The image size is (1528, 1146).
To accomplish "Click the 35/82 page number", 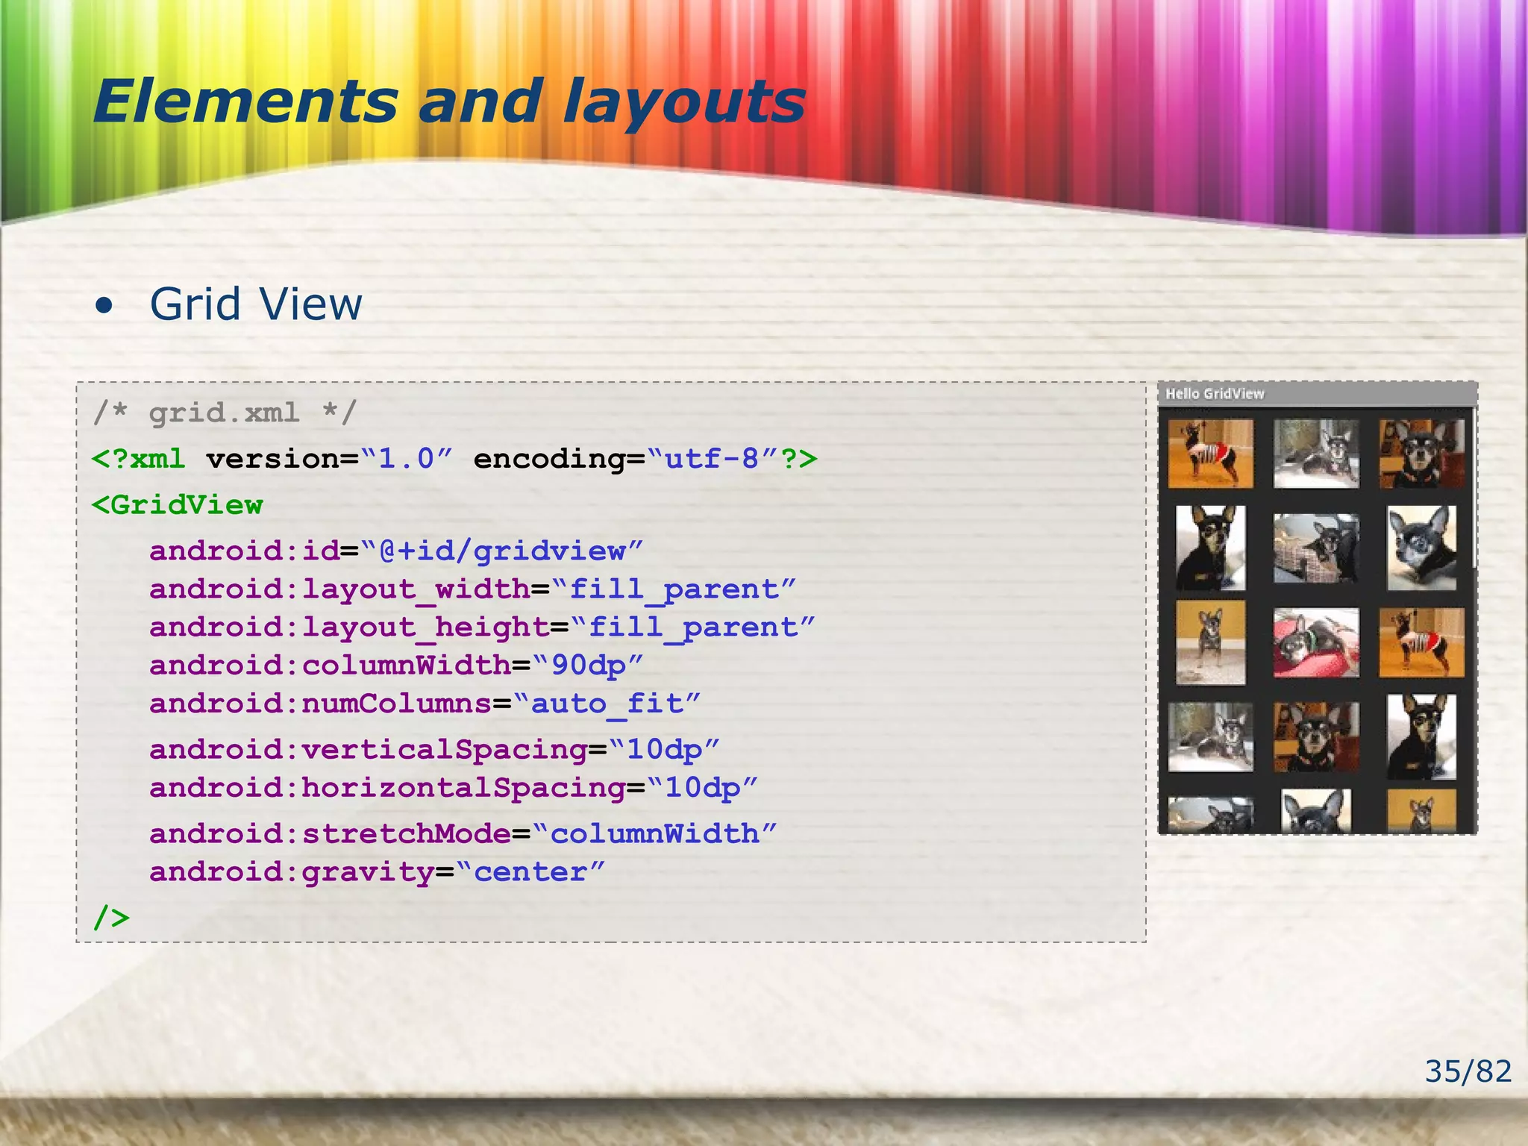I will pos(1467,1071).
